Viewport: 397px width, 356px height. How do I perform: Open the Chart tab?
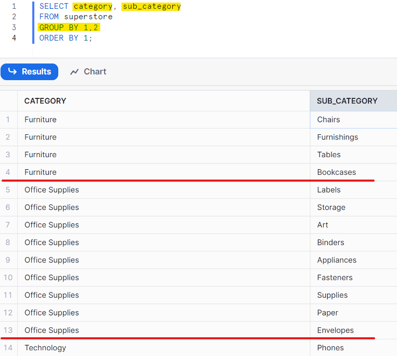pyautogui.click(x=88, y=72)
